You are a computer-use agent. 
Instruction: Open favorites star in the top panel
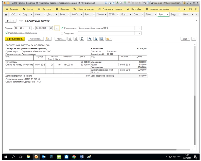pos(185,9)
